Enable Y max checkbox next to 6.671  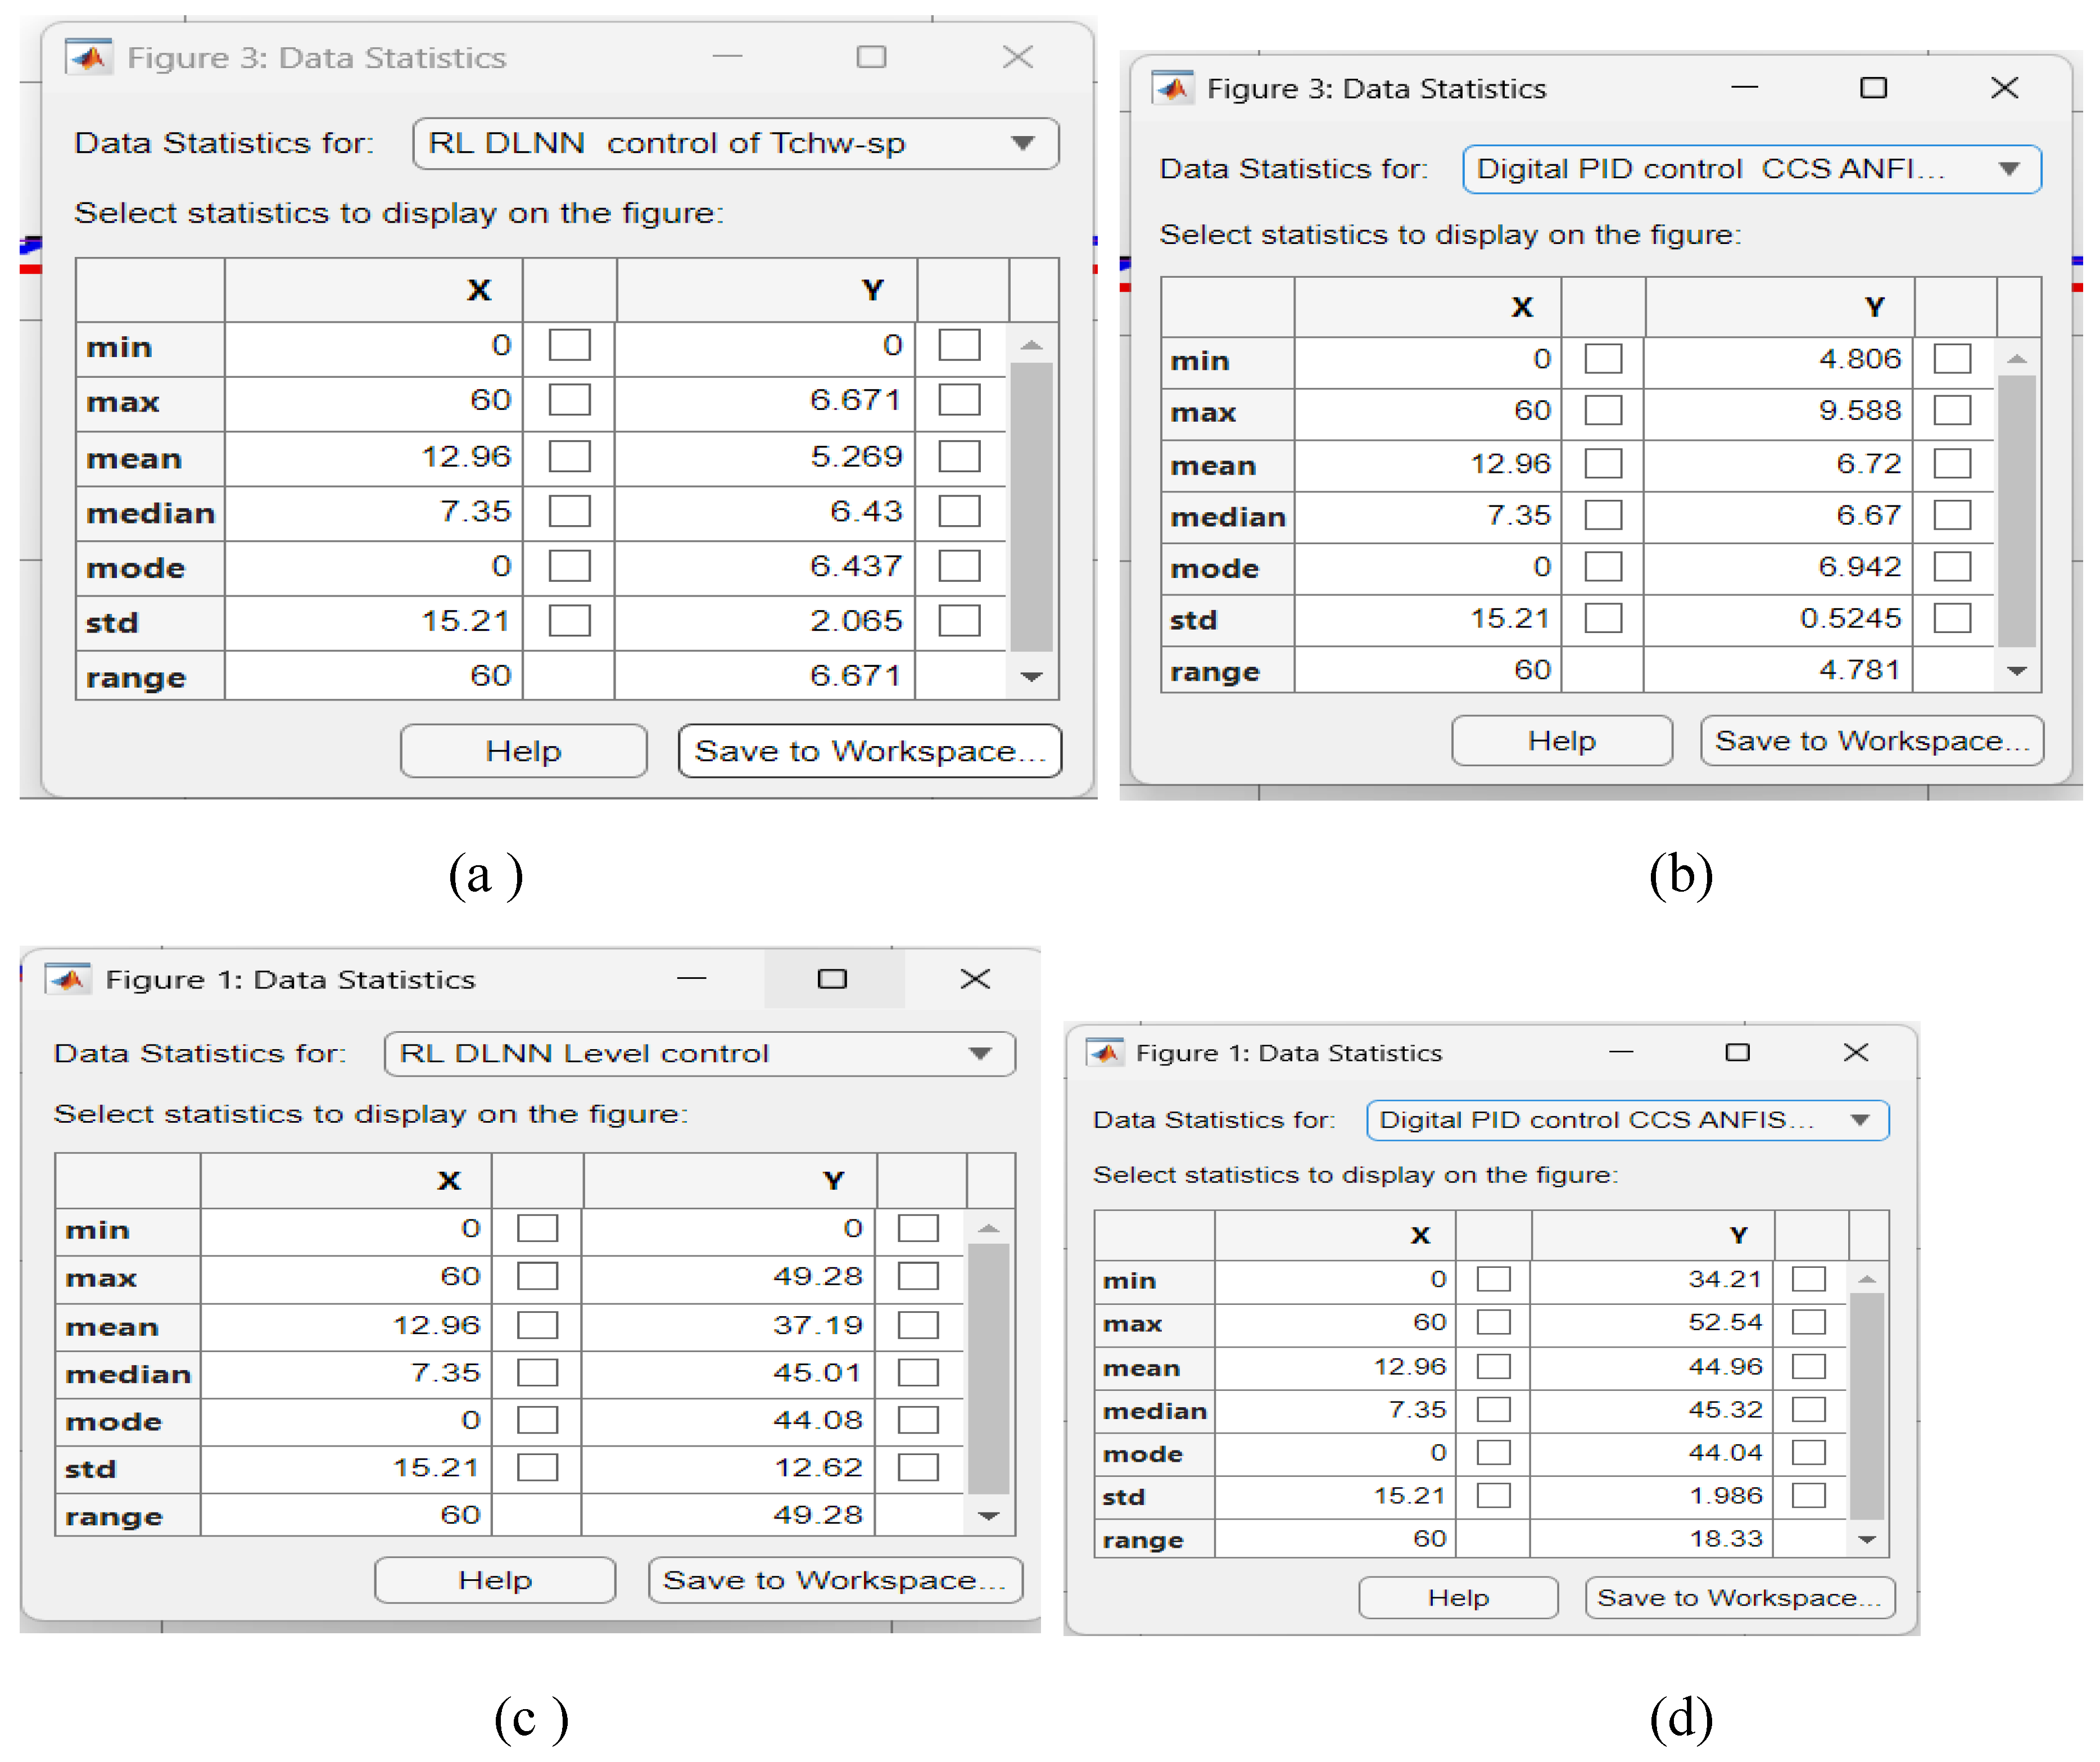click(x=959, y=400)
